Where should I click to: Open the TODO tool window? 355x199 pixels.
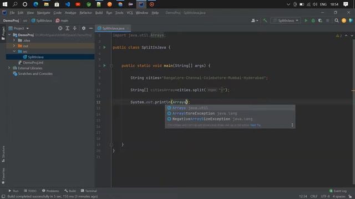click(x=30, y=191)
